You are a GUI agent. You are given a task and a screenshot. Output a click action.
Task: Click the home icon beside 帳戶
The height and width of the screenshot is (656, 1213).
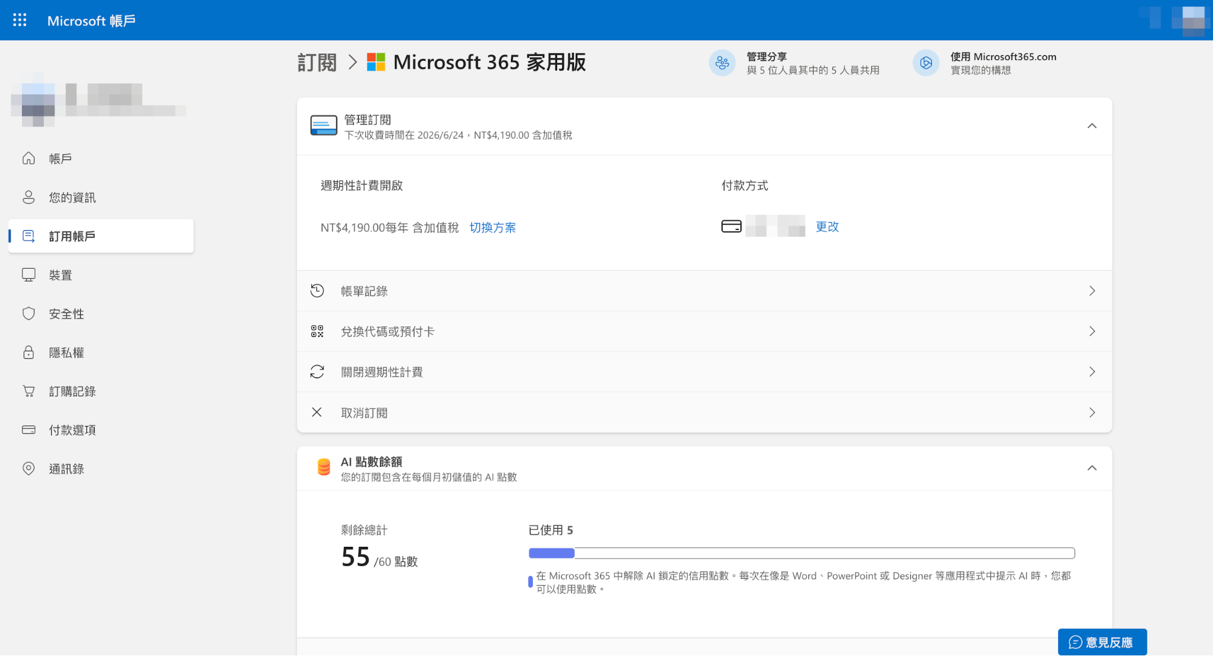tap(29, 158)
